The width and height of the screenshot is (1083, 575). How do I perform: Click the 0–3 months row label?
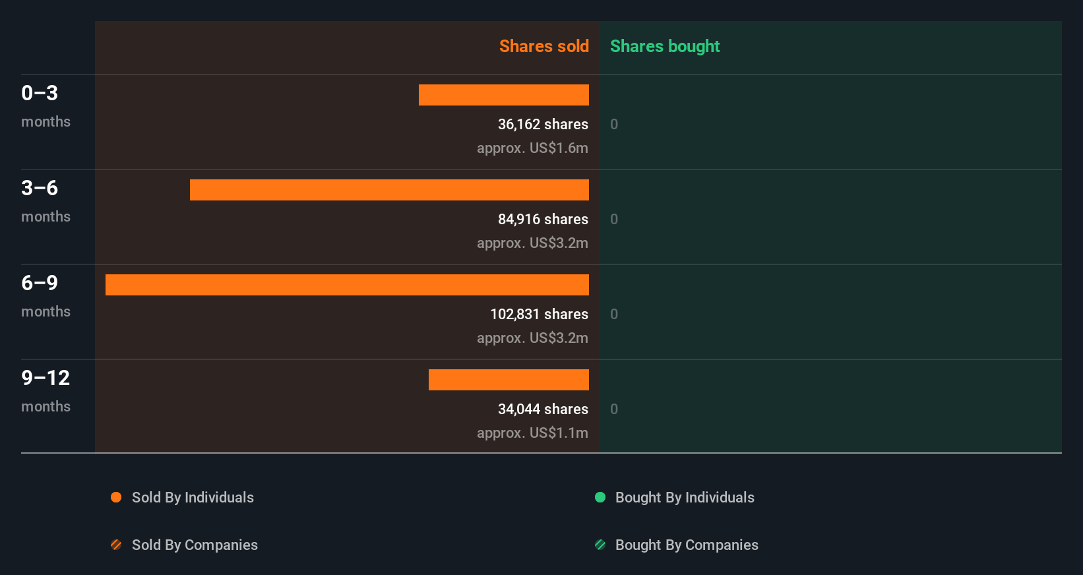point(46,106)
